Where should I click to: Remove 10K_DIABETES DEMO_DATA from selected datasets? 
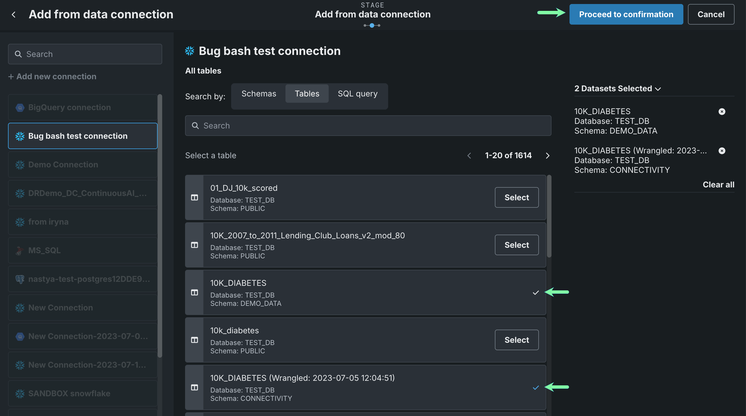pos(722,112)
